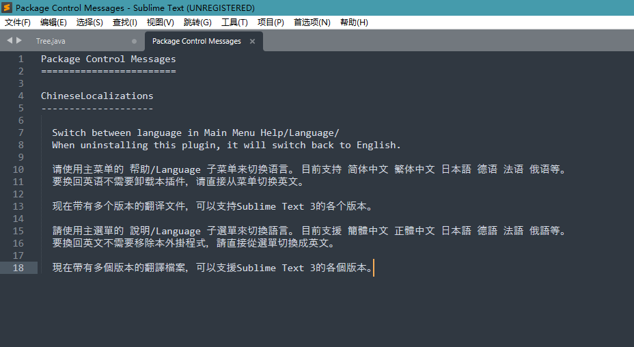
Task: Click the line beginning "请使用主菜单的 帮助/Language"
Action: click(309, 169)
